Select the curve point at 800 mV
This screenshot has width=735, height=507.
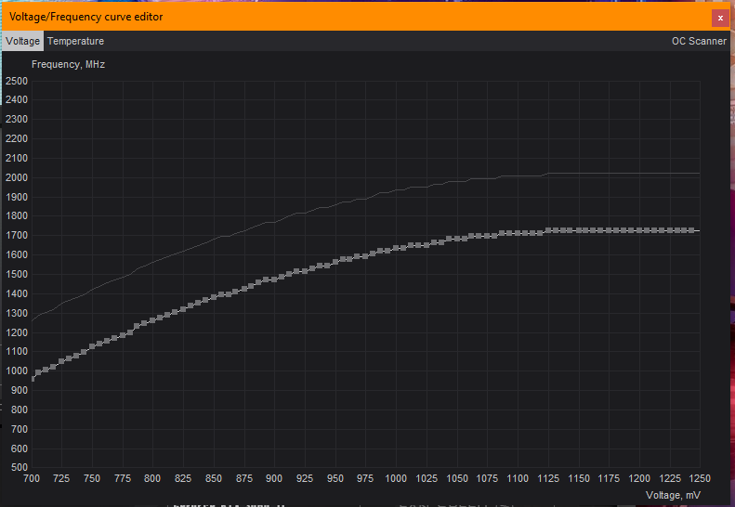[x=152, y=320]
